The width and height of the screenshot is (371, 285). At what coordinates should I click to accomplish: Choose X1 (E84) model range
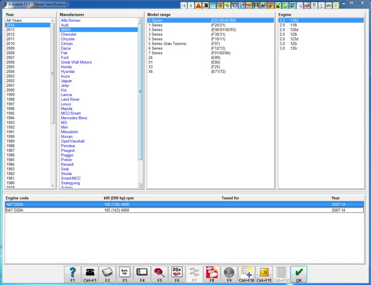tap(211, 62)
